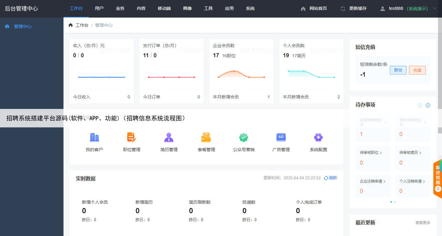This screenshot has height=236, width=442.
Task: Open the 系统配置 gear icon
Action: pyautogui.click(x=318, y=138)
